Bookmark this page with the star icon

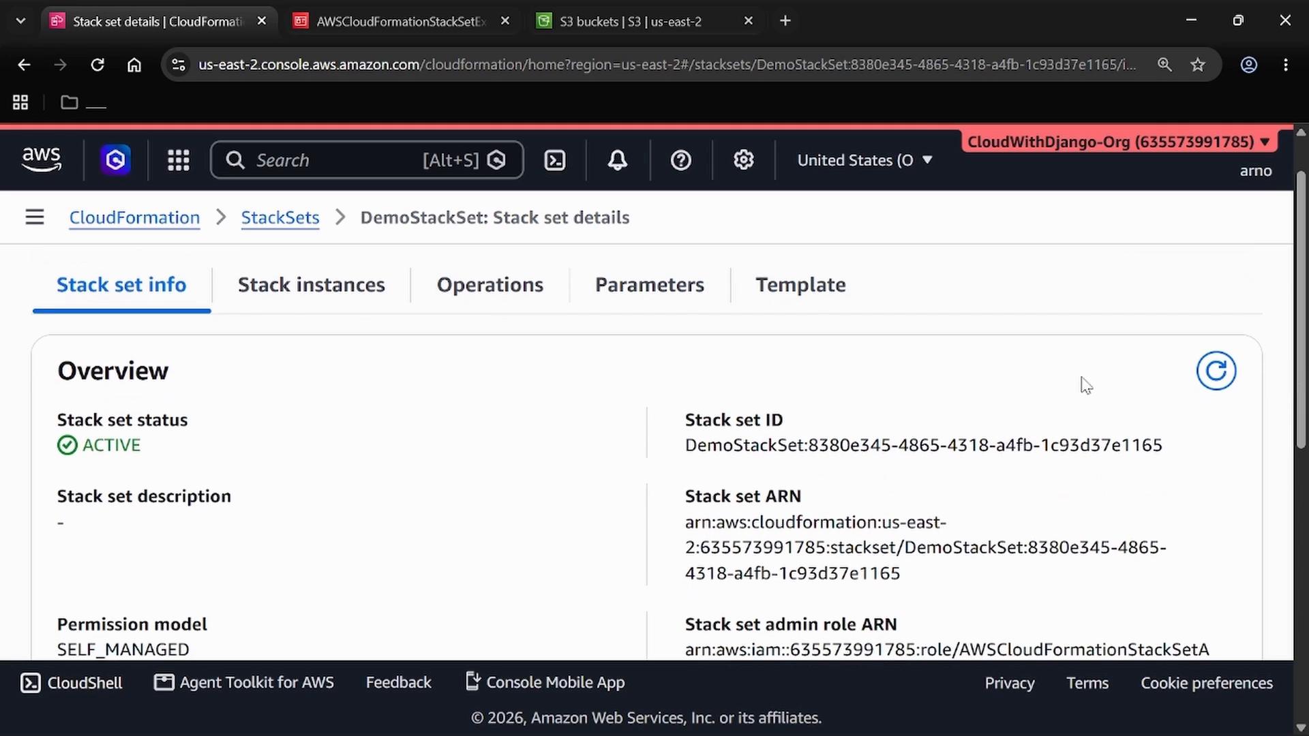[x=1198, y=65]
